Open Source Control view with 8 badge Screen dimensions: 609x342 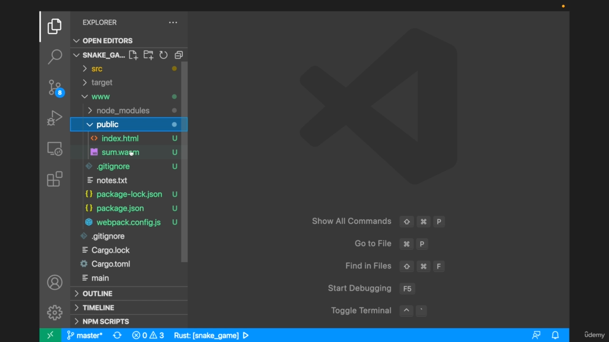tap(55, 88)
